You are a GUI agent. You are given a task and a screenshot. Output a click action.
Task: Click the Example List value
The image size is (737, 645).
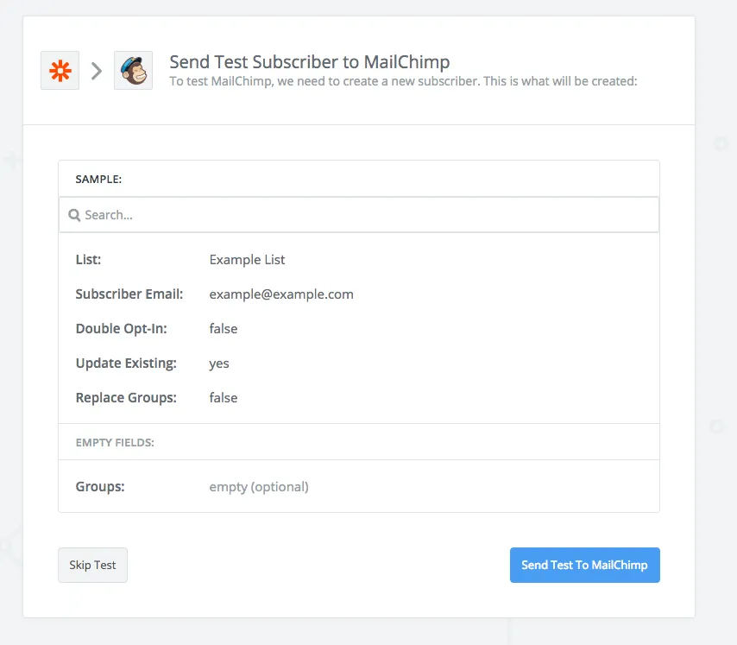(x=247, y=259)
